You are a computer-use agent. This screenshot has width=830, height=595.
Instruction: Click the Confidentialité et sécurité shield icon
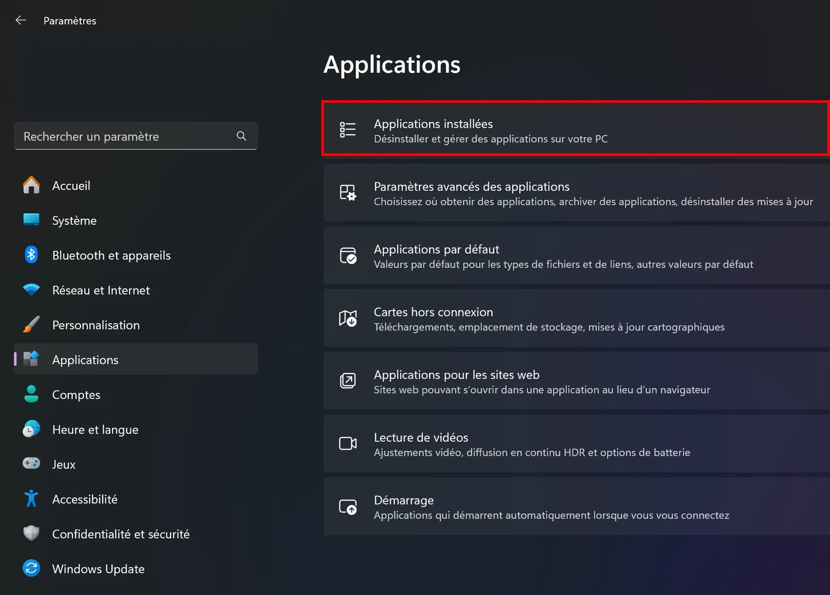(31, 534)
